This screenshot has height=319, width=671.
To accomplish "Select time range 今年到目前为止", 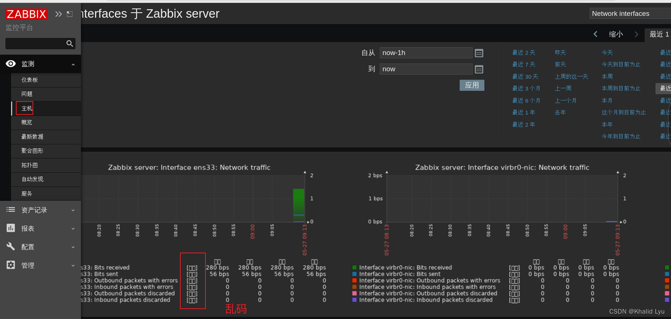I will coord(621,137).
